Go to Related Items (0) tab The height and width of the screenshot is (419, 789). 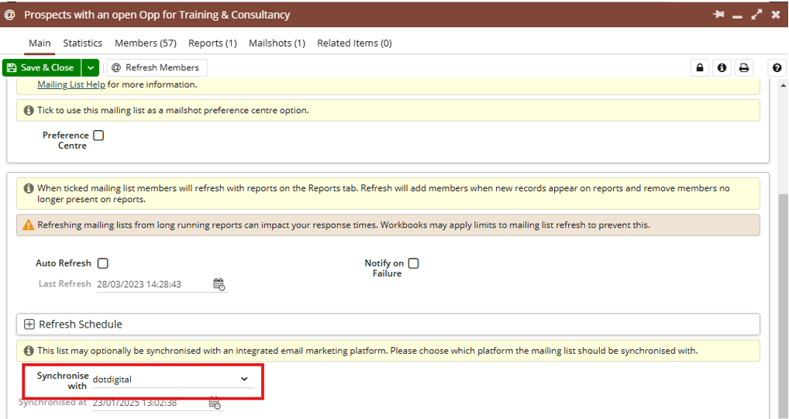point(354,43)
